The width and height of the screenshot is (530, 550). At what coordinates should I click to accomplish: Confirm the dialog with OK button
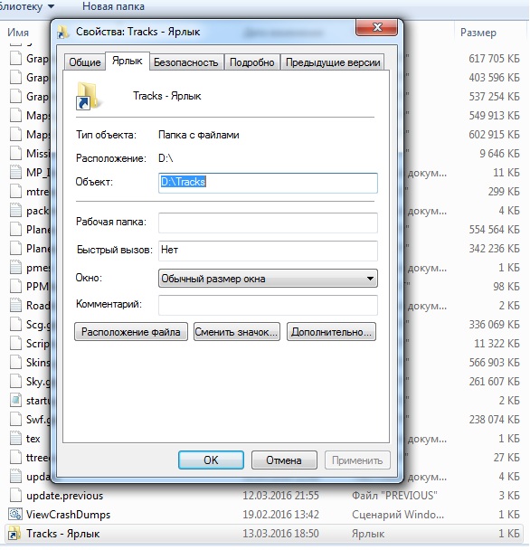point(211,460)
